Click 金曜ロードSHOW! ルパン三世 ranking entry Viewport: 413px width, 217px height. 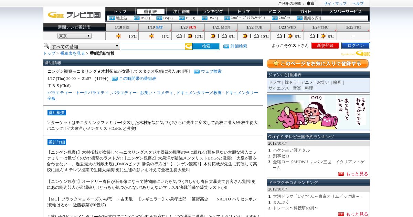pyautogui.click(x=318, y=165)
